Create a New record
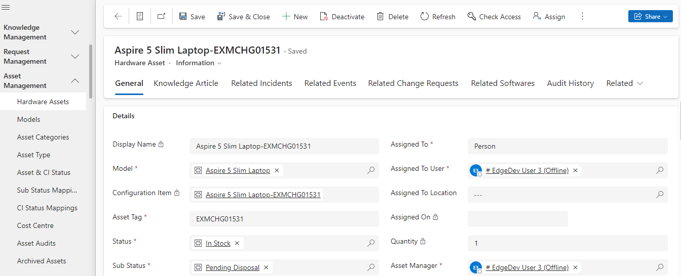 (x=295, y=17)
